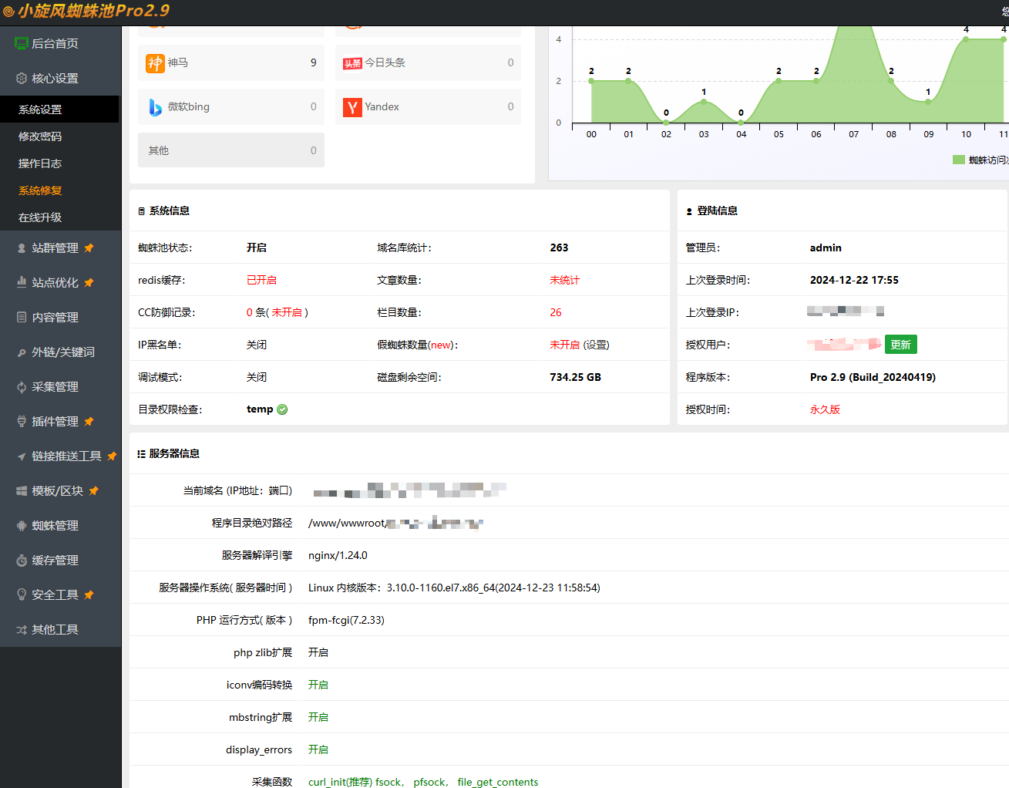Click the Yandex logo icon
This screenshot has height=788, width=1009.
click(x=352, y=107)
